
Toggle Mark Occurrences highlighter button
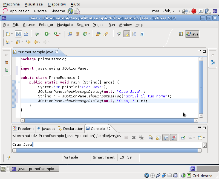[127, 34]
